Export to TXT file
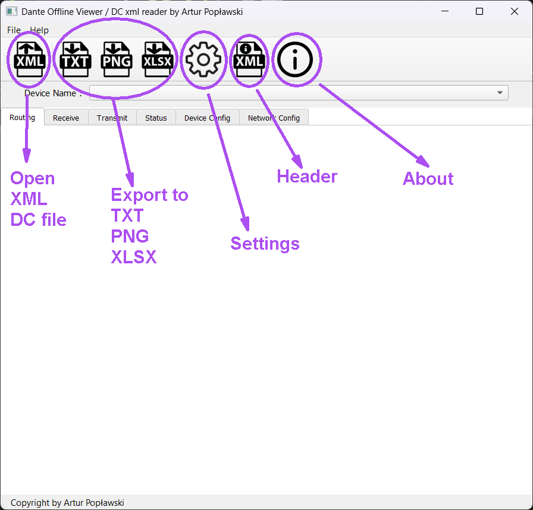 [75, 59]
